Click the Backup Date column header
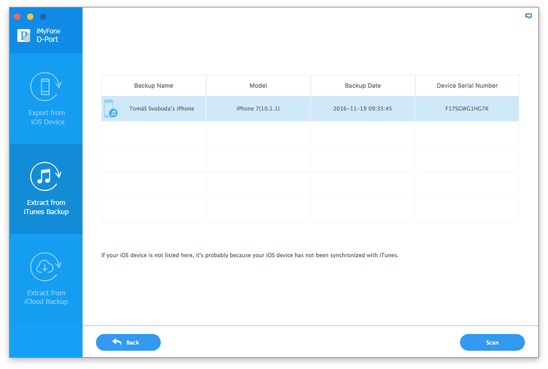This screenshot has height=369, width=548. click(x=363, y=86)
